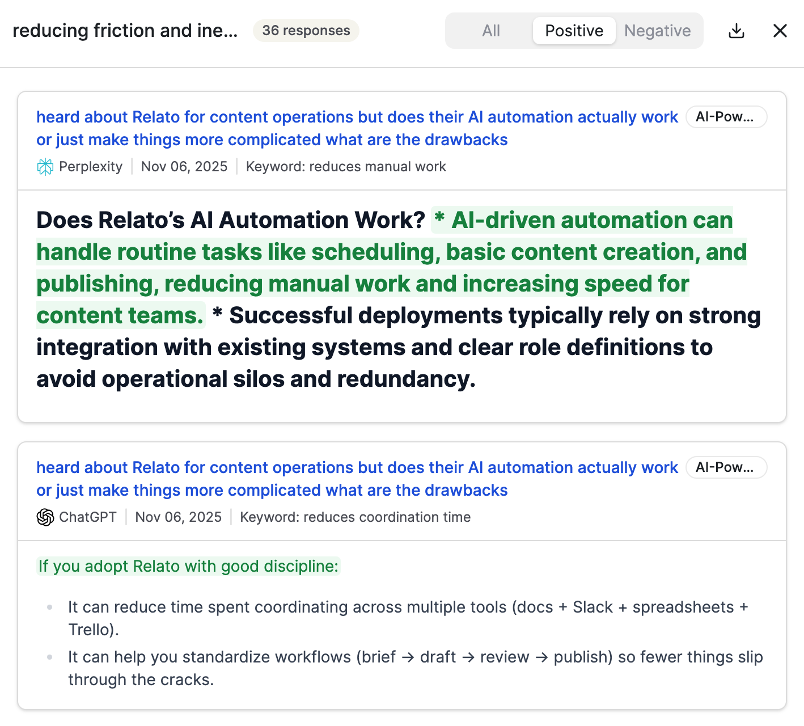Click the close X icon in the top-right
This screenshot has width=804, height=726.
click(x=780, y=31)
